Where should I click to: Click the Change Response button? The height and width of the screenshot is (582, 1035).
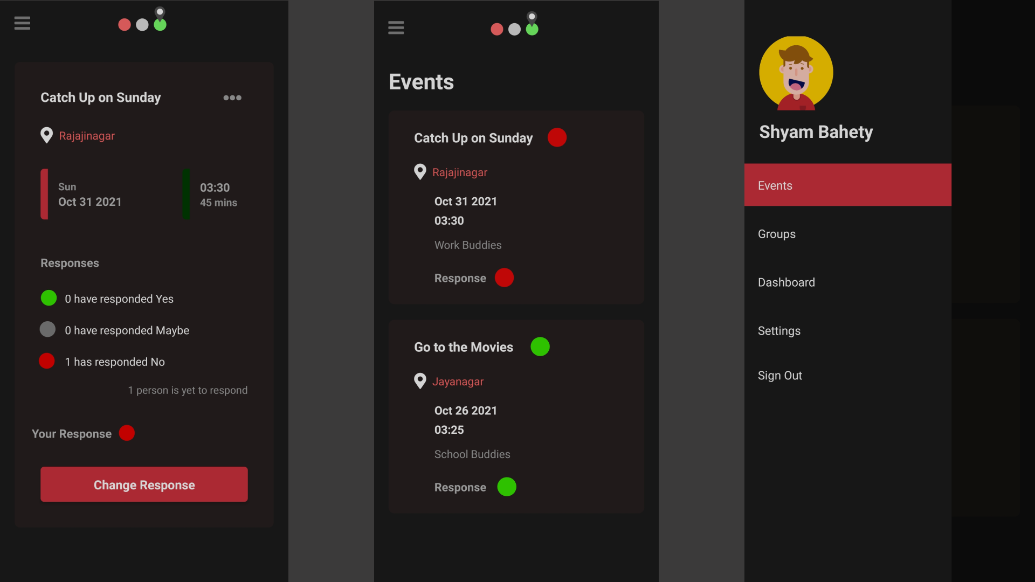pyautogui.click(x=144, y=484)
